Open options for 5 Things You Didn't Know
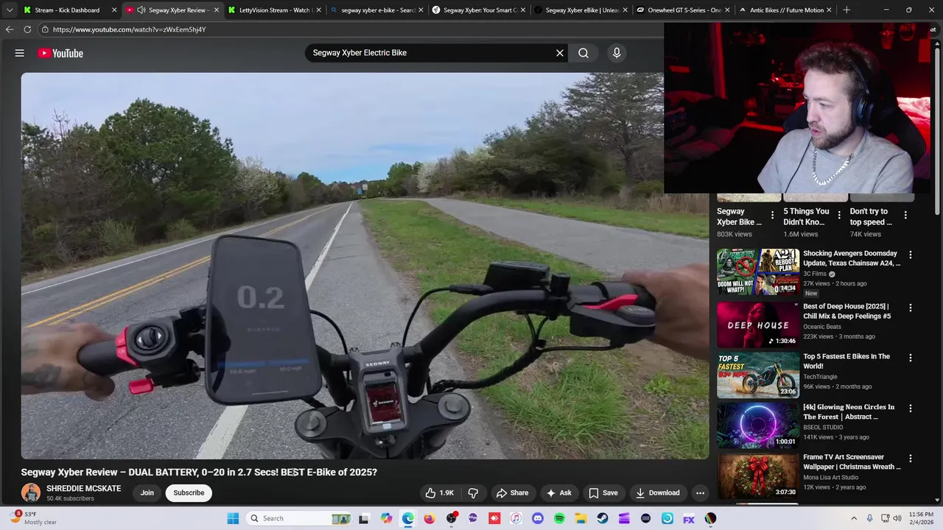 (839, 215)
